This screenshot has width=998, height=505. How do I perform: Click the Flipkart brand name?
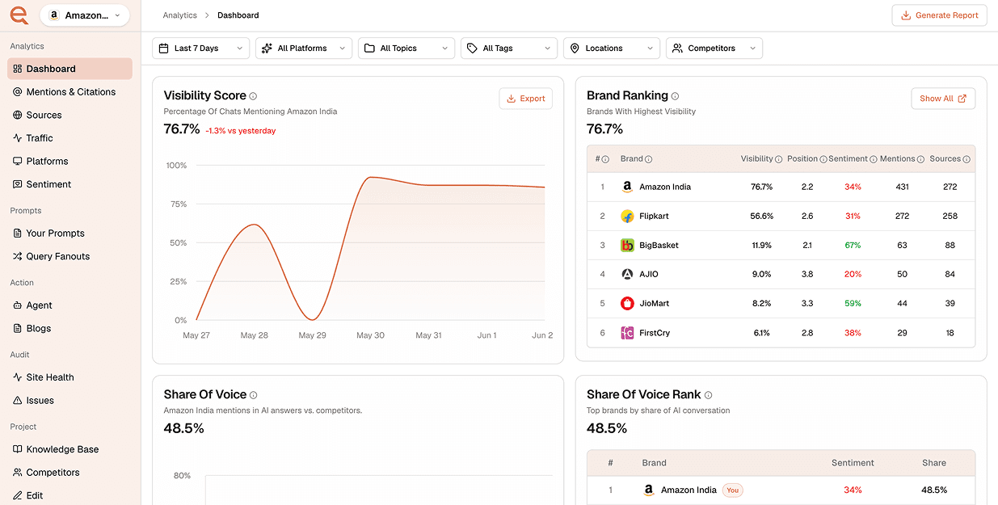click(654, 216)
